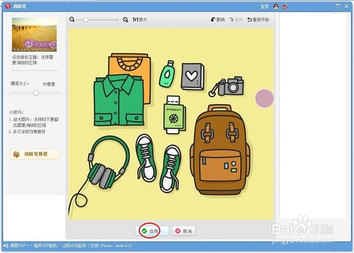Click the 55像素 brush size value
This screenshot has width=354, height=253.
49,84
